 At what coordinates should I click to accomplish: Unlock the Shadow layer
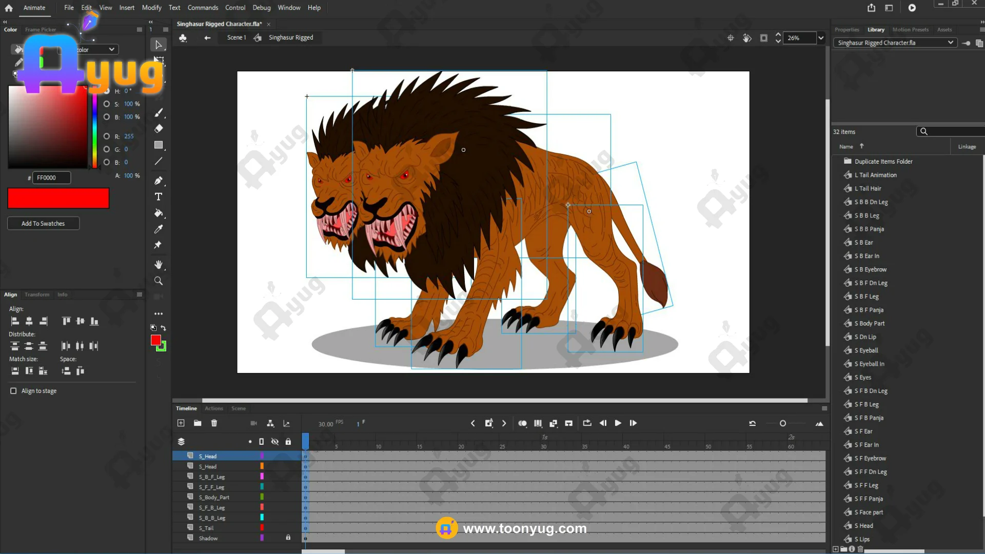(x=288, y=538)
